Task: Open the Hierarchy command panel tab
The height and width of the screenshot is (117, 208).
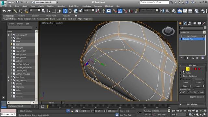Action: coord(190,23)
